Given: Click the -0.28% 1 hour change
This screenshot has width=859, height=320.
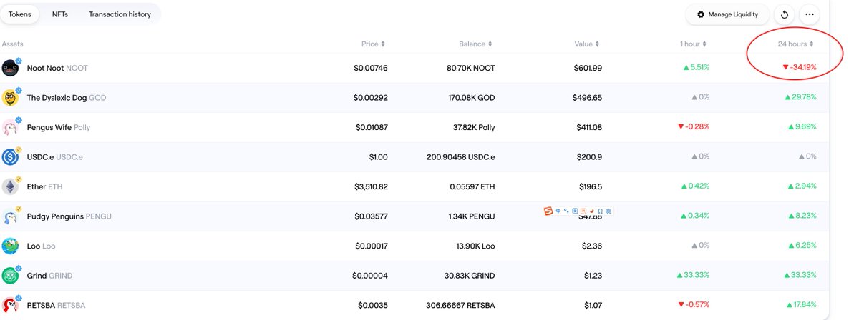Looking at the screenshot, I should pos(694,127).
